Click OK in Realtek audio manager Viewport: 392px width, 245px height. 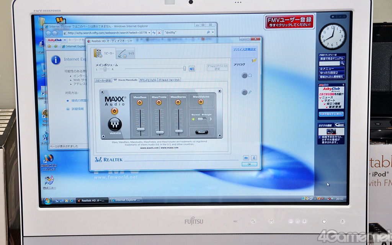pyautogui.click(x=249, y=164)
